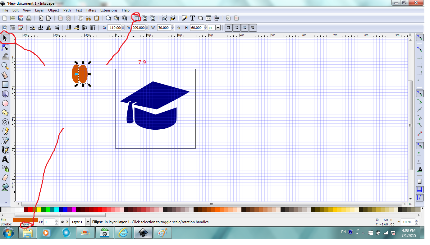Click the Stroke None indicator
Screen dimensions: 430x245
25,224
